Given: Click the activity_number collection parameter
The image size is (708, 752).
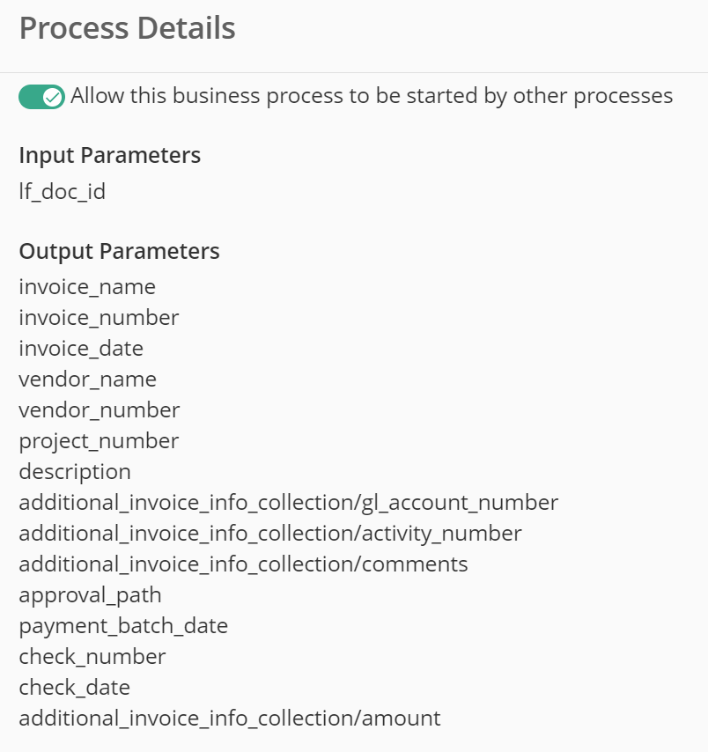Looking at the screenshot, I should coord(270,534).
